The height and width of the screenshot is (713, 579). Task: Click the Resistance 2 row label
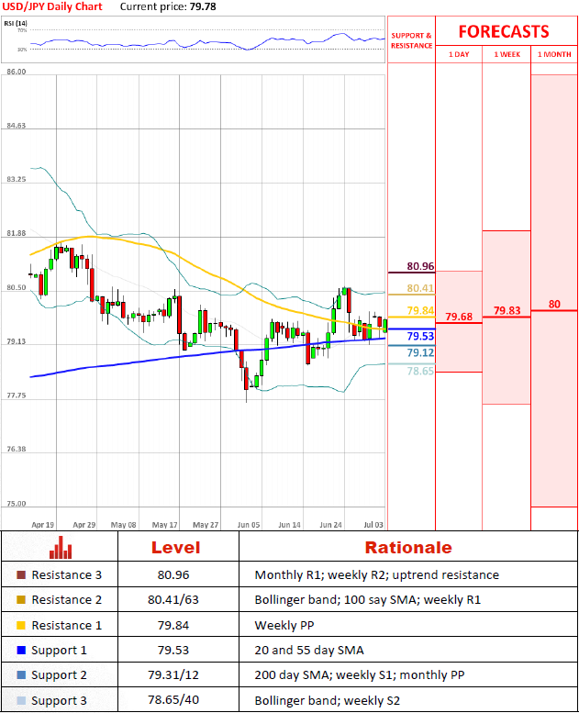point(66,600)
